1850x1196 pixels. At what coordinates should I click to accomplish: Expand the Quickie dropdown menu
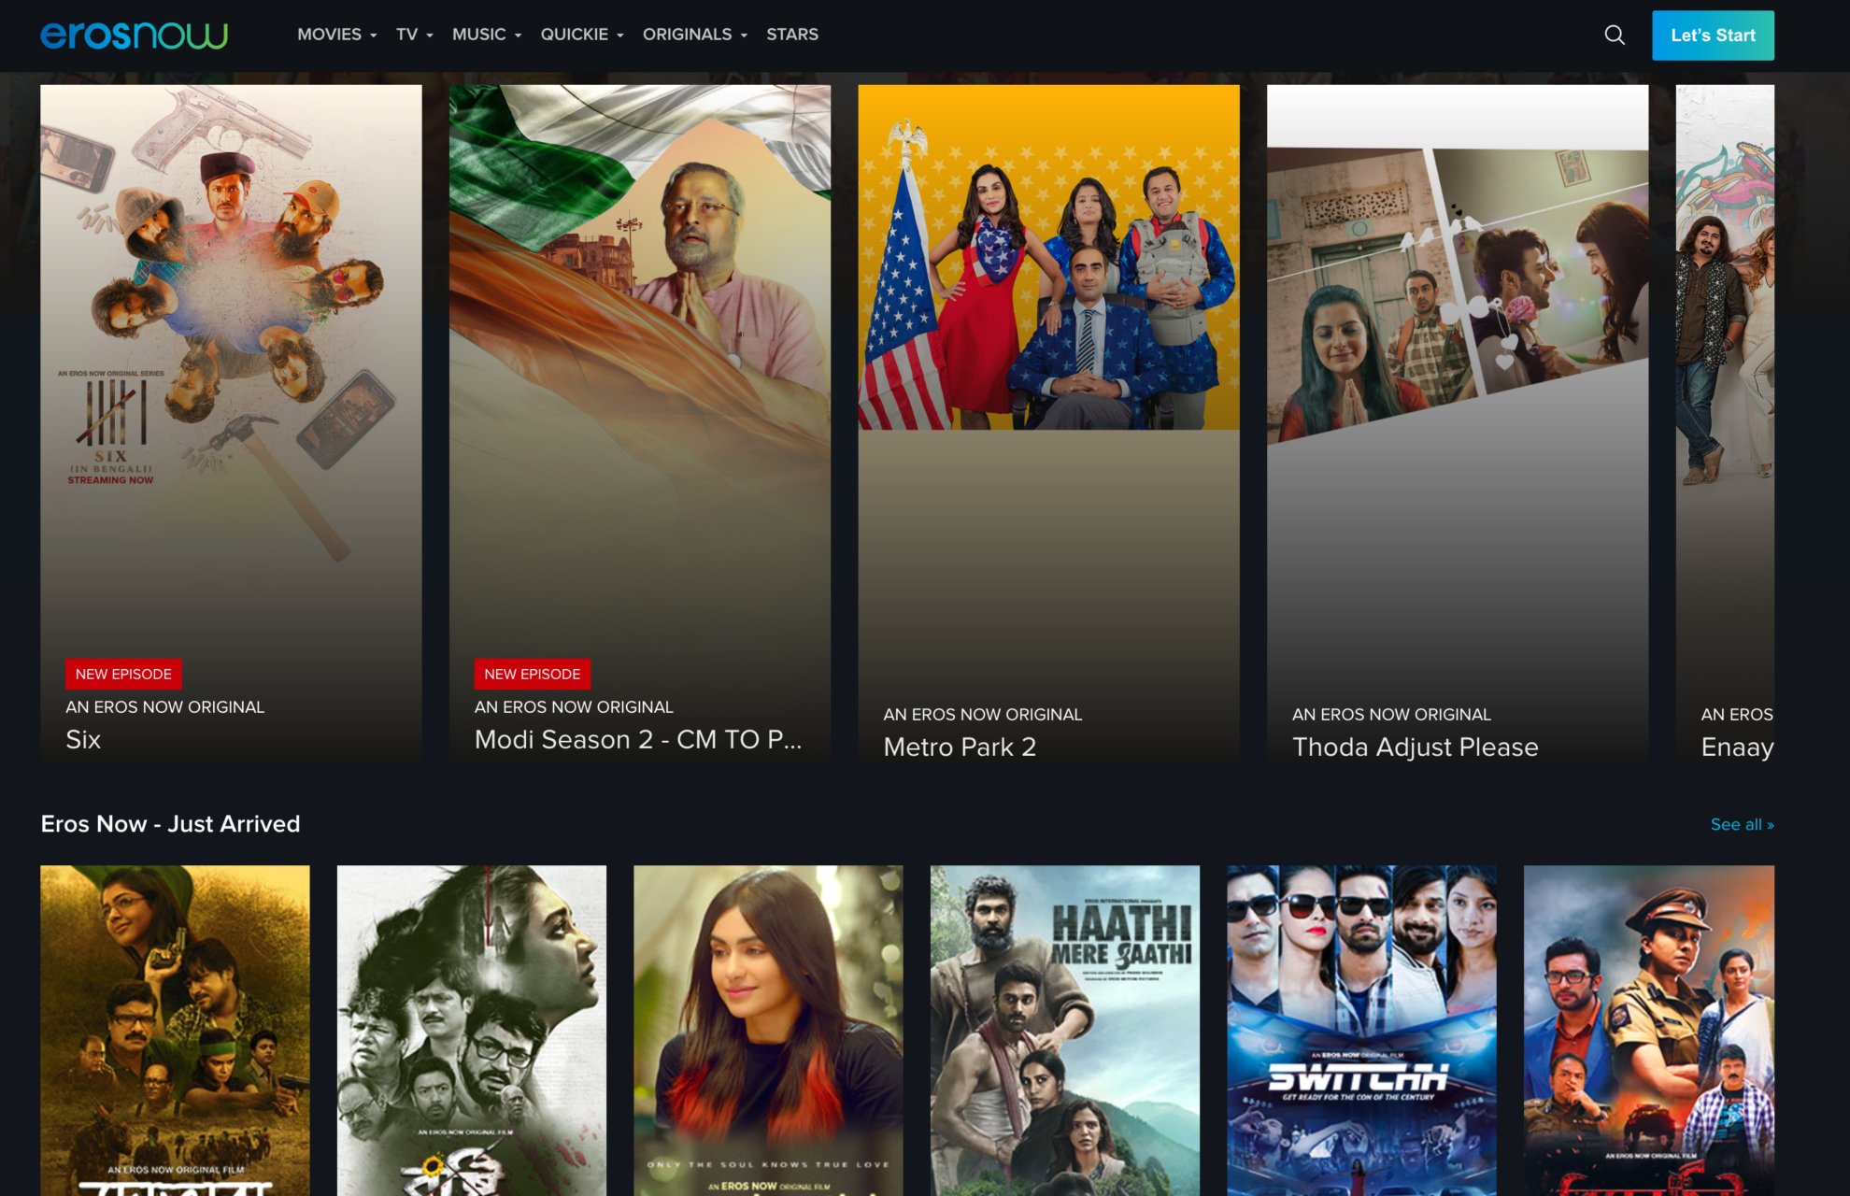(x=581, y=35)
